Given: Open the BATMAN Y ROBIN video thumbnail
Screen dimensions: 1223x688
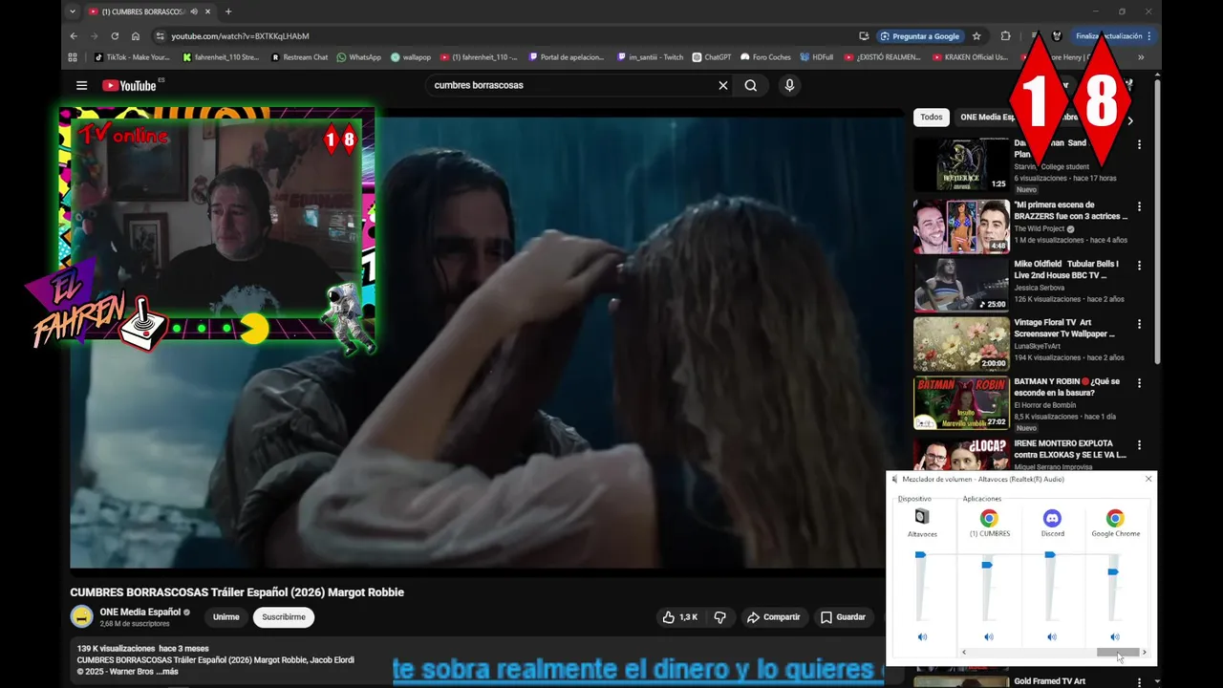Looking at the screenshot, I should [961, 403].
